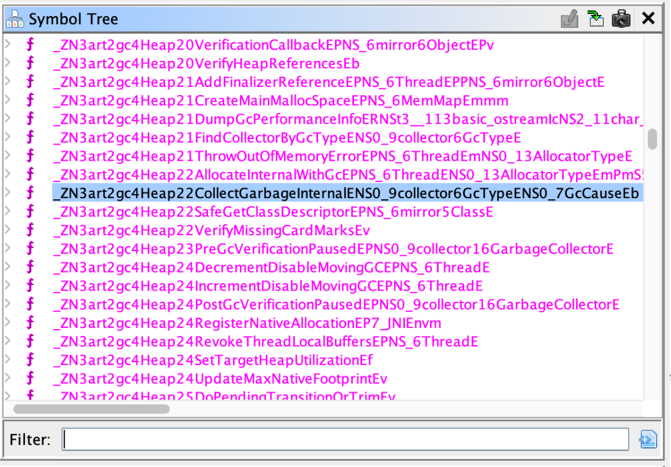Click the horizontal scrollbar thumb
The height and width of the screenshot is (467, 671).
(91, 409)
